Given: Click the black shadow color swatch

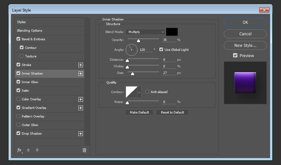Looking at the screenshot, I should pos(172,32).
